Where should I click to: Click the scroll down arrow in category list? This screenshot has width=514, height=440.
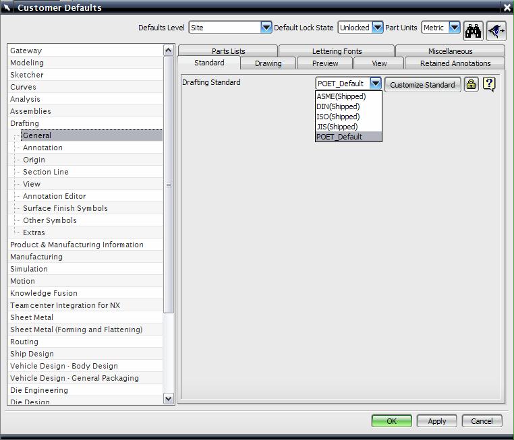(x=168, y=398)
